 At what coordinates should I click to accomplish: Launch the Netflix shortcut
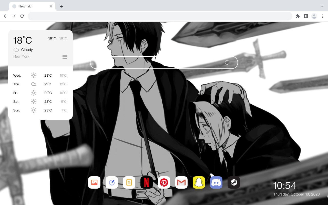(147, 182)
